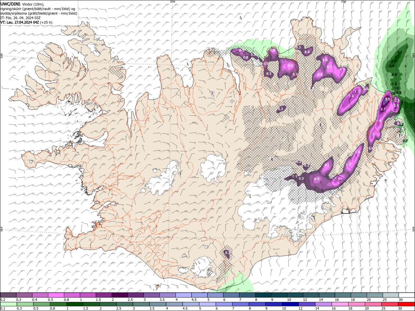Select the dusky purple 0.2 snow legend swatch
415x311 pixels.
(8, 295)
